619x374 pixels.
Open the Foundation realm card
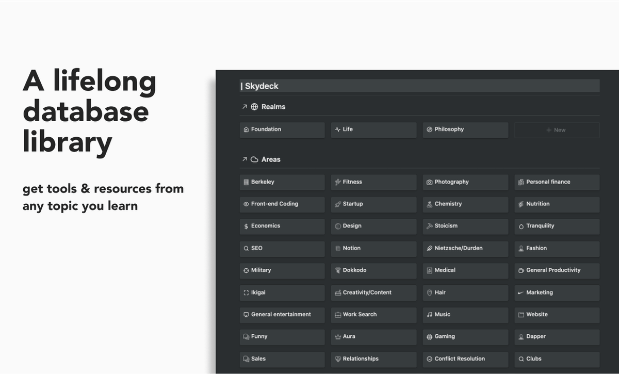[x=282, y=129]
